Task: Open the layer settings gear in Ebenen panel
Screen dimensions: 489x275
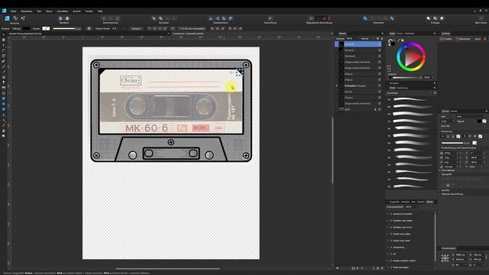Action: point(377,39)
